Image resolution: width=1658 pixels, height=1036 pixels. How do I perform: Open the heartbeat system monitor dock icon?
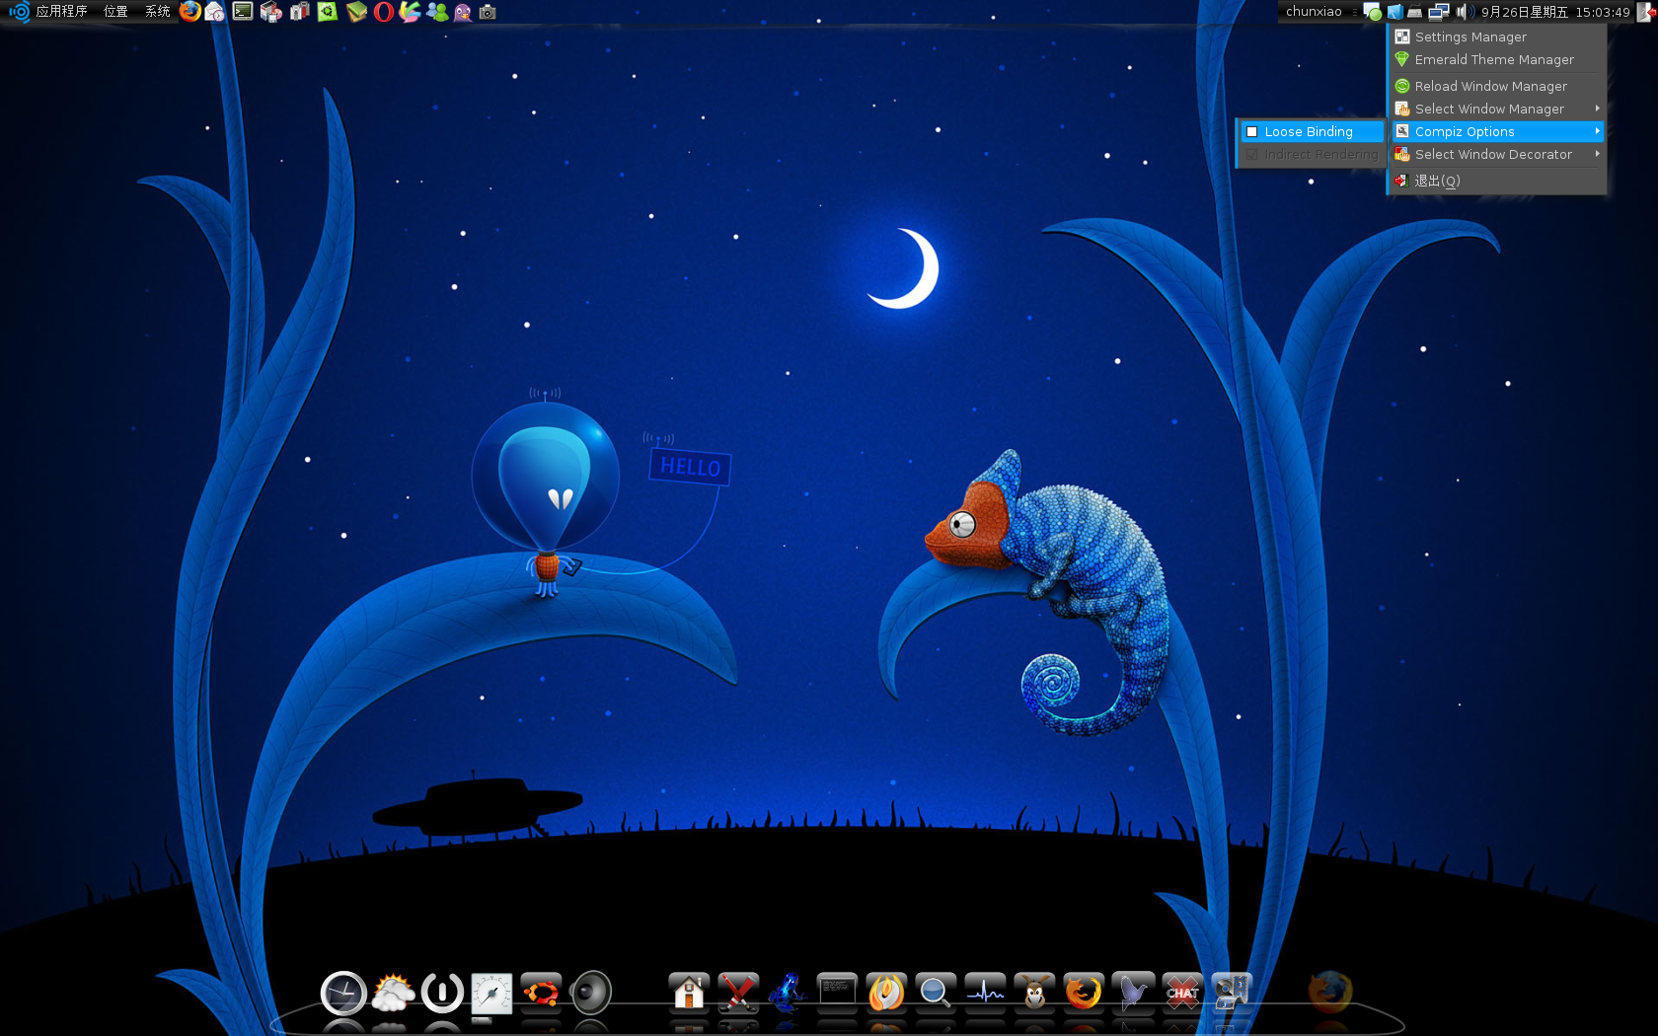pyautogui.click(x=985, y=992)
